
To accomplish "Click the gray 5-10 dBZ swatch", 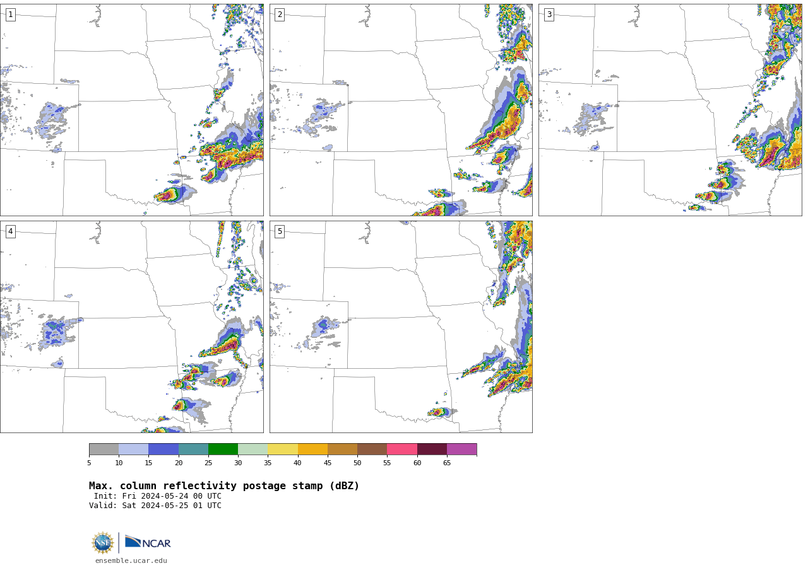I will point(104,449).
